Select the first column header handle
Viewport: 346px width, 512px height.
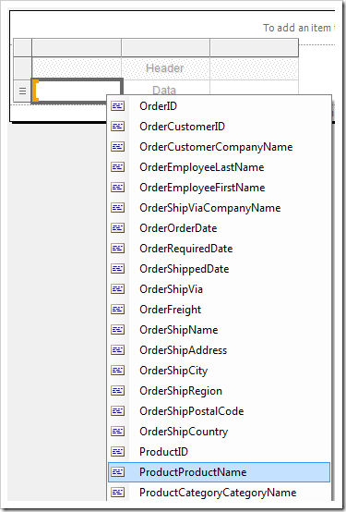[x=77, y=47]
